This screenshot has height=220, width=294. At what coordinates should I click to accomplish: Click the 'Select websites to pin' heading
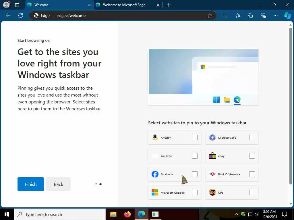point(197,123)
